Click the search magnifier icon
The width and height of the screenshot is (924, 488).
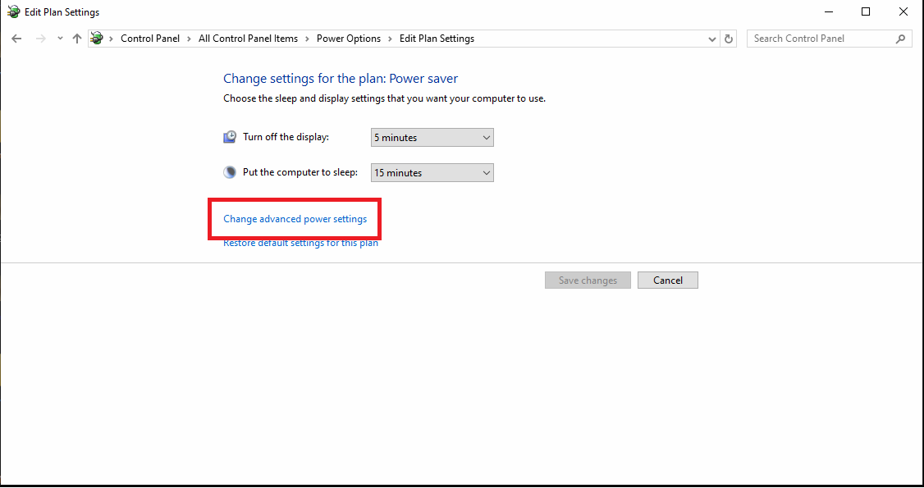coord(900,38)
